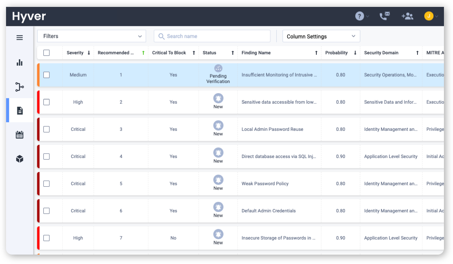Click Security Operations domain cell

click(x=391, y=75)
